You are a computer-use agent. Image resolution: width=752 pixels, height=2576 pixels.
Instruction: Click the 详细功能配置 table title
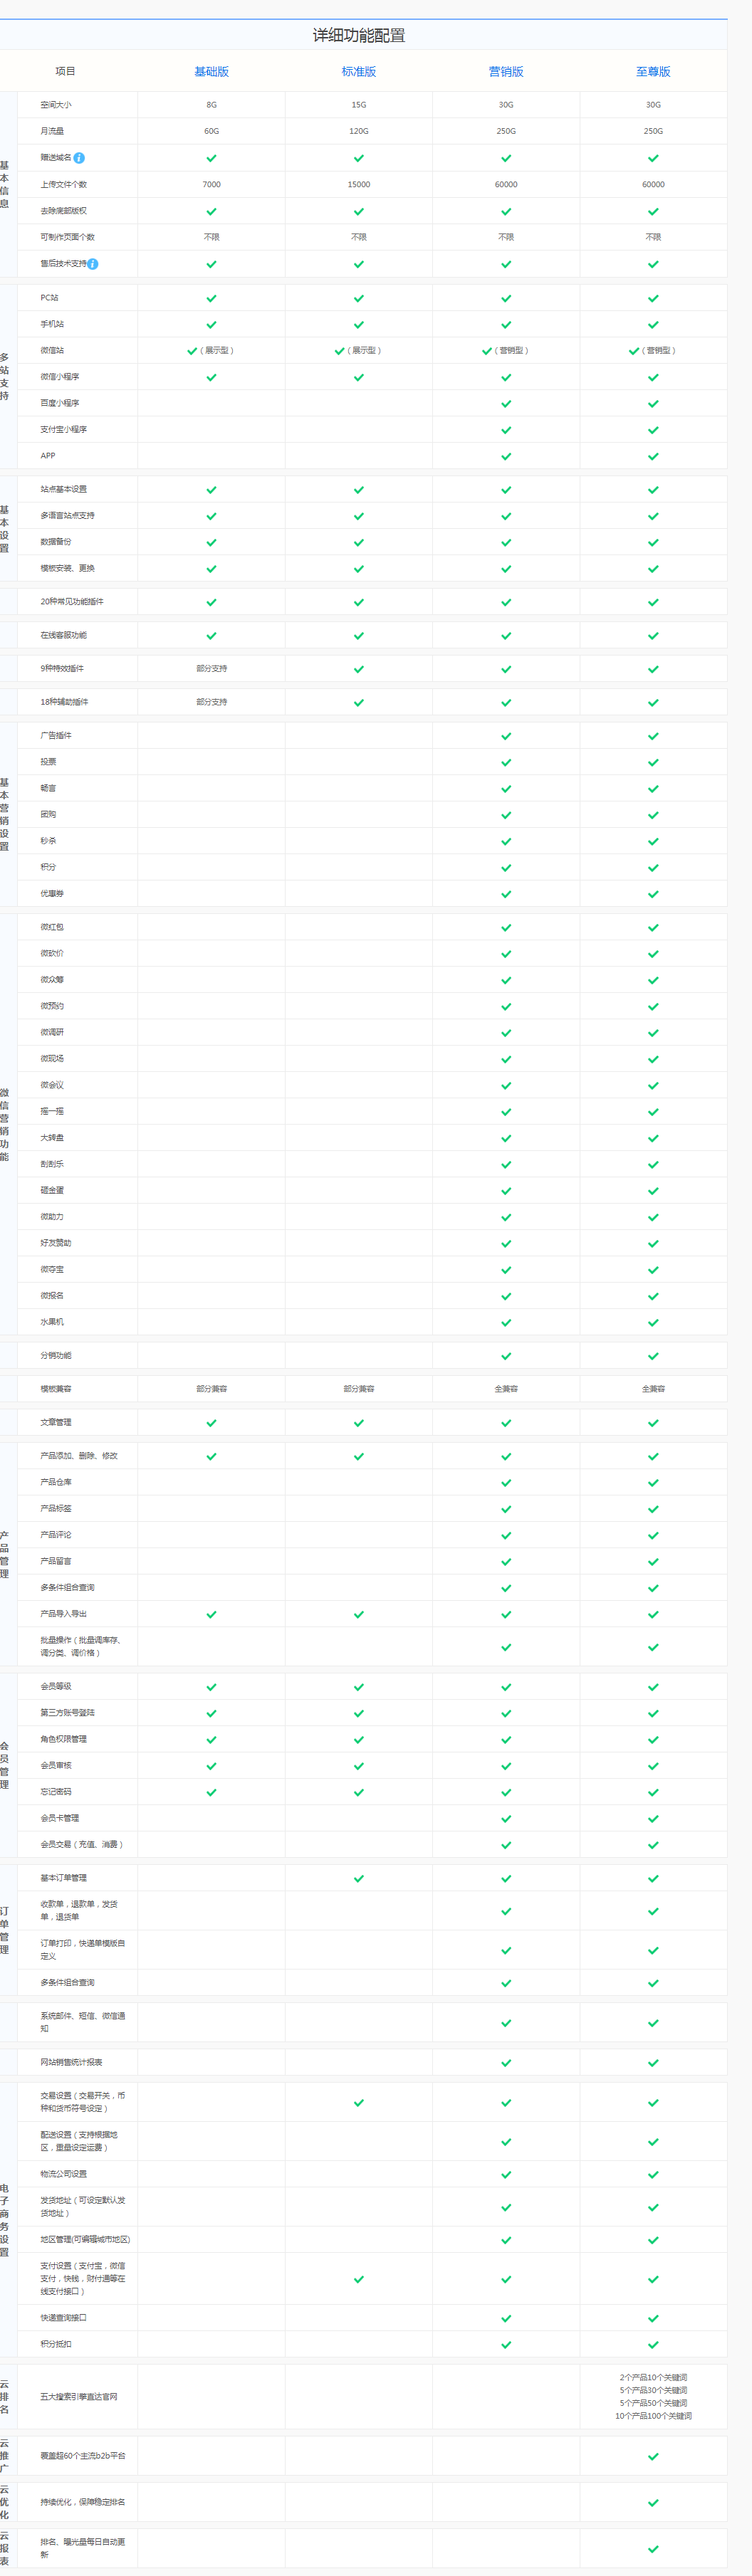pos(359,36)
